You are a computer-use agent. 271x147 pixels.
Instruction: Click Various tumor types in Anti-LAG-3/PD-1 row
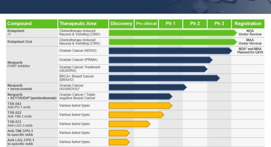tap(75, 142)
